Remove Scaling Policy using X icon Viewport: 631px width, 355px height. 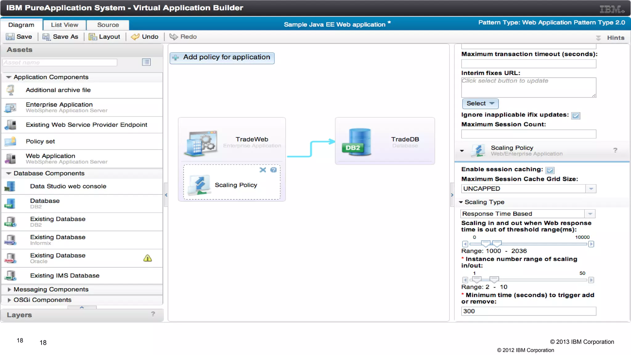click(263, 170)
